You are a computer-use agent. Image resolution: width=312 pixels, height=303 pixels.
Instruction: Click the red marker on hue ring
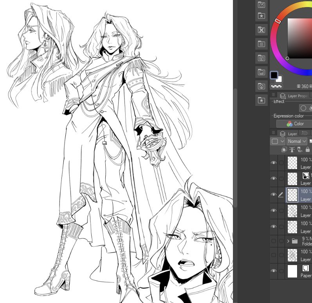pyautogui.click(x=278, y=21)
